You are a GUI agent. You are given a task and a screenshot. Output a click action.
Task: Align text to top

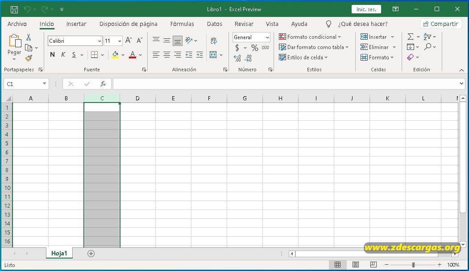point(156,40)
